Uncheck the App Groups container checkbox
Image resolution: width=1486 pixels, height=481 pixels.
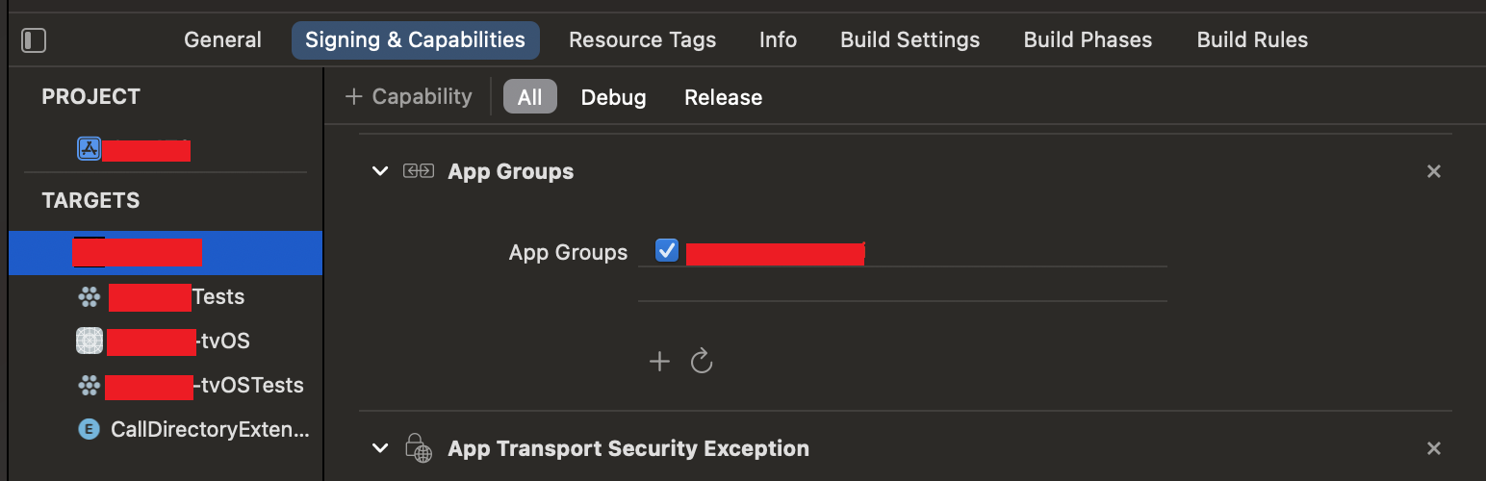[x=667, y=251]
